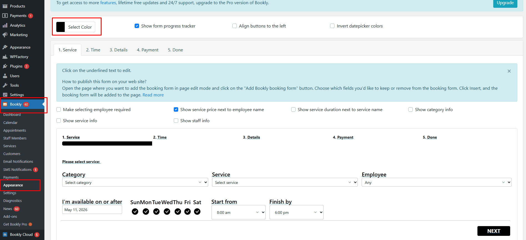The image size is (526, 240).
Task: Open the Start from 8:00 am dropdown
Action: [238, 212]
